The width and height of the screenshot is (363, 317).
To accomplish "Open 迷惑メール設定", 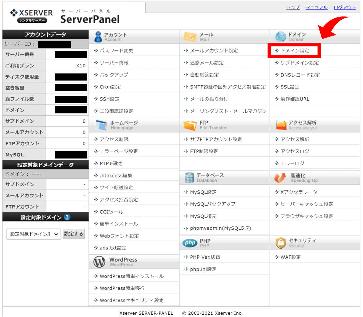I will coord(207,63).
